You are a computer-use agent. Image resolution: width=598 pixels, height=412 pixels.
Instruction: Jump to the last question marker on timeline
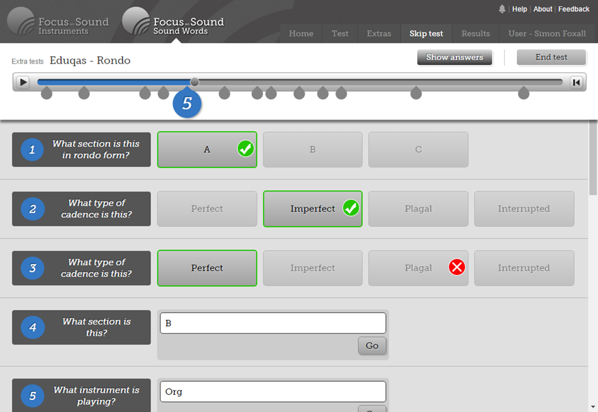coord(524,93)
